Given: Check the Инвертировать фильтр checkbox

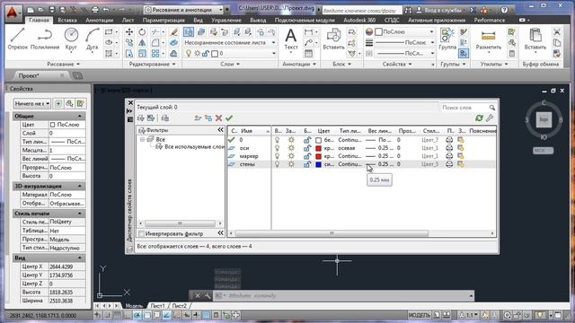Looking at the screenshot, I should point(141,233).
